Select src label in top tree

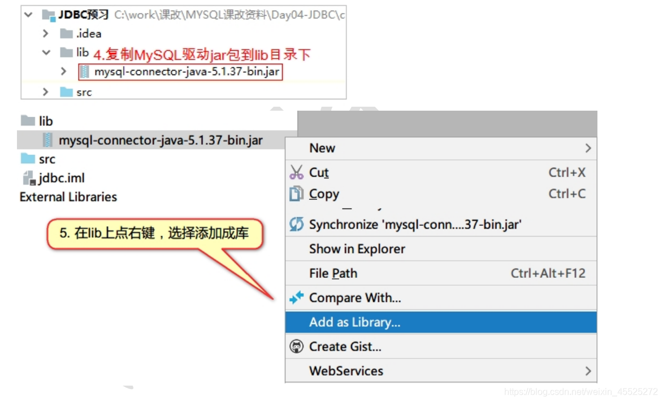84,93
